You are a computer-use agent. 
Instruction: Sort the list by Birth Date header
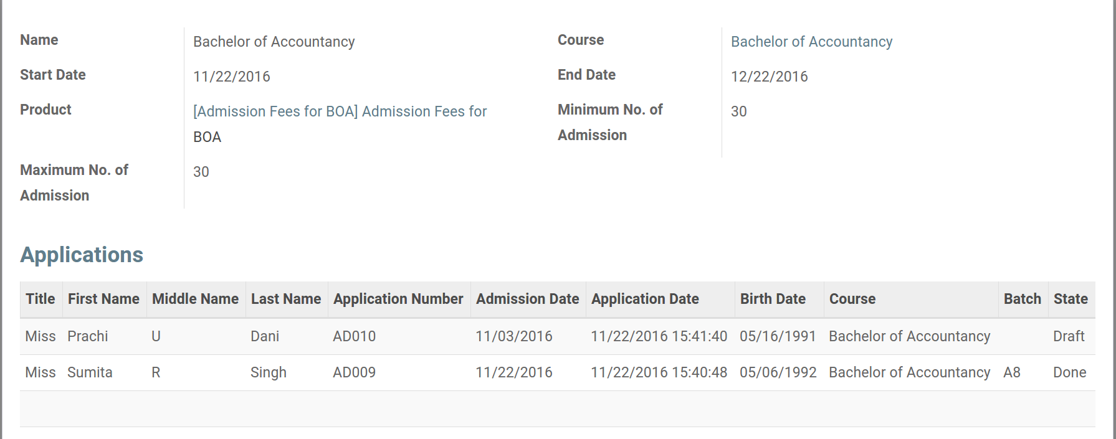pos(773,299)
